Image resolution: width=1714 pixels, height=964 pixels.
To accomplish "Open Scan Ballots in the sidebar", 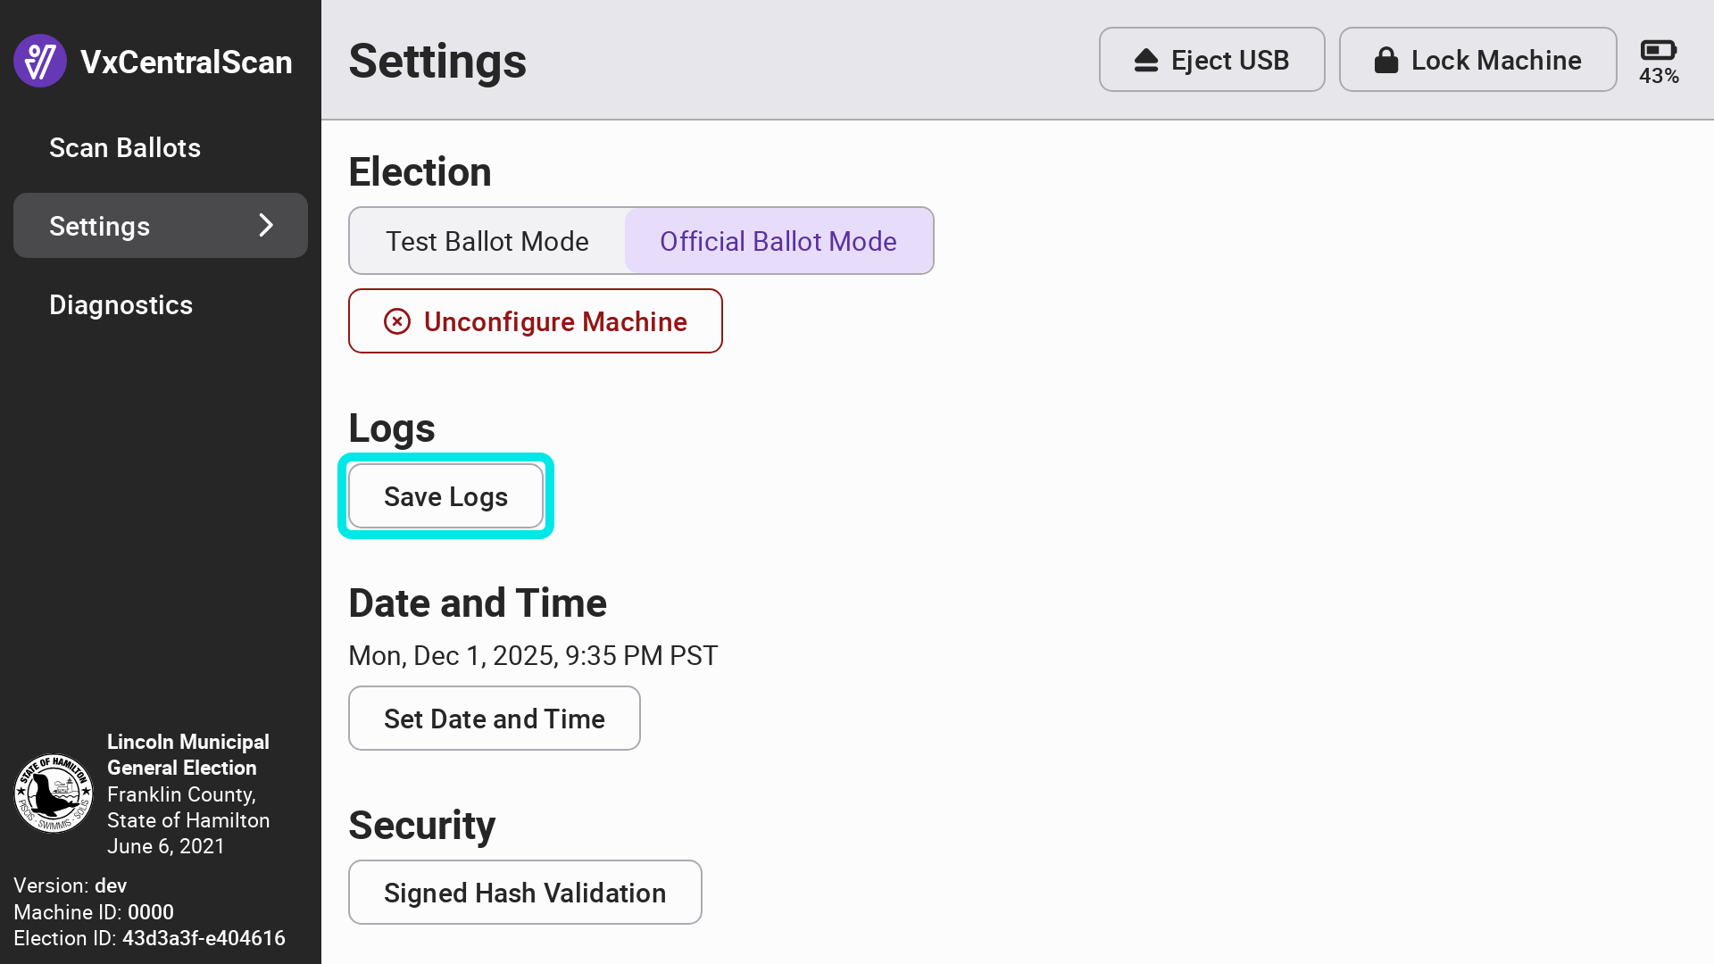I will tap(125, 148).
